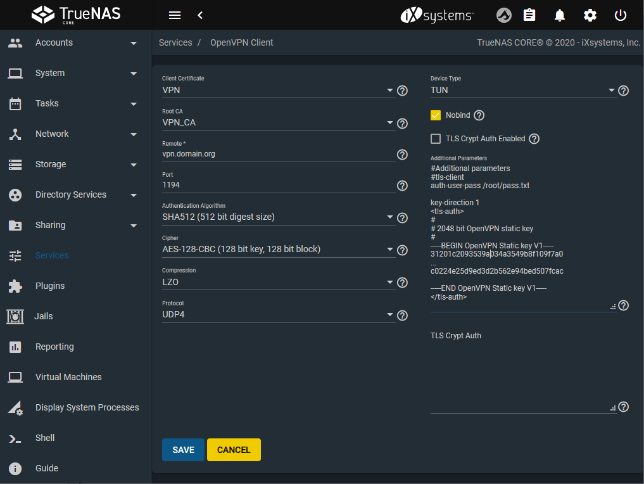Open the notifications bell icon
644x484 pixels.
pyautogui.click(x=560, y=15)
